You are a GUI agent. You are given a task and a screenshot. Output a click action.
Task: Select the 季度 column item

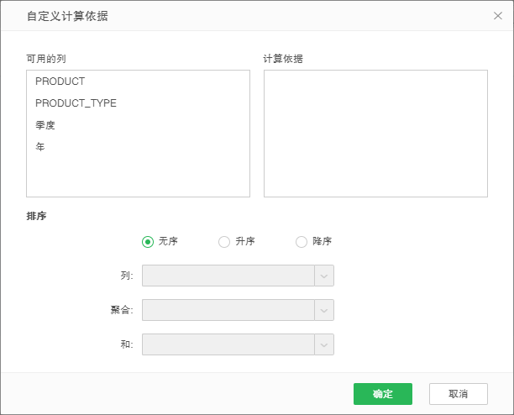45,125
